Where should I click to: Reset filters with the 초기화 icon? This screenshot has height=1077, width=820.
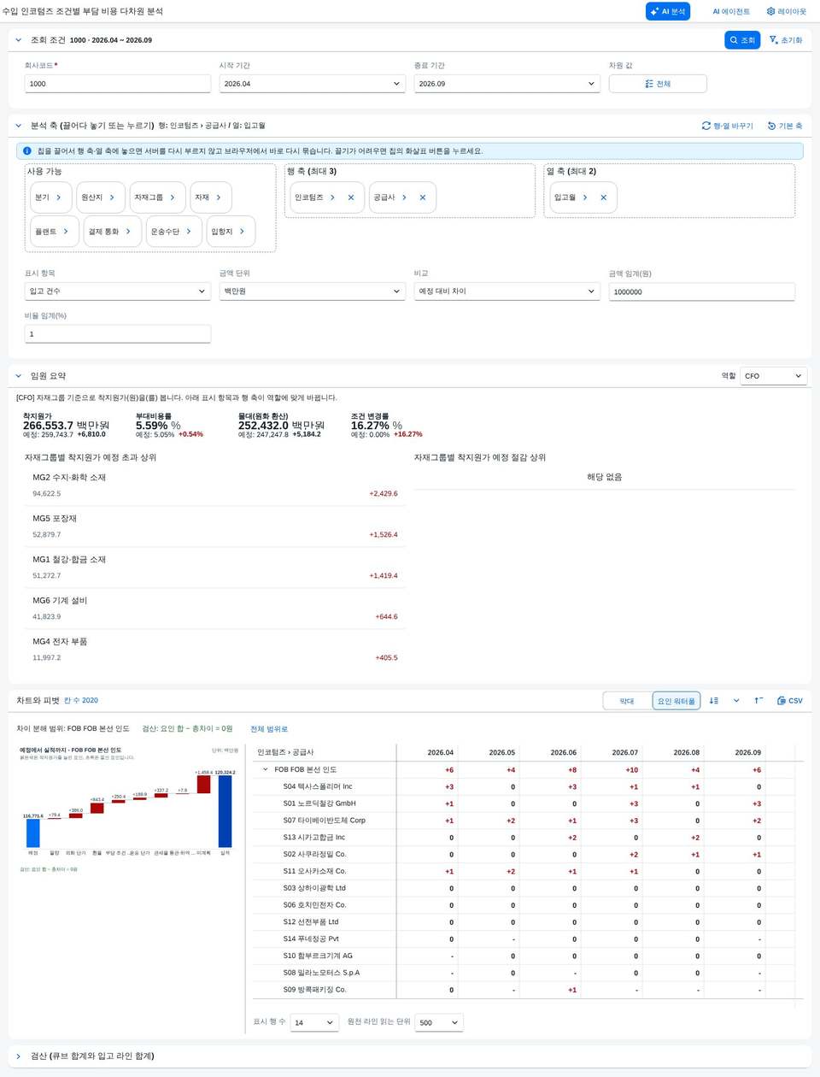coord(785,40)
